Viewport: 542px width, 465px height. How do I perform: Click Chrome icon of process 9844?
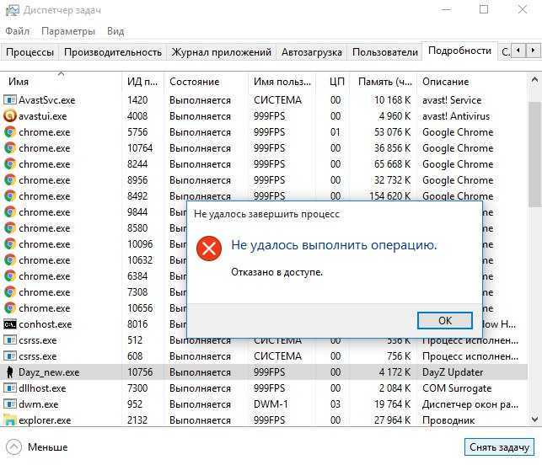(x=9, y=211)
